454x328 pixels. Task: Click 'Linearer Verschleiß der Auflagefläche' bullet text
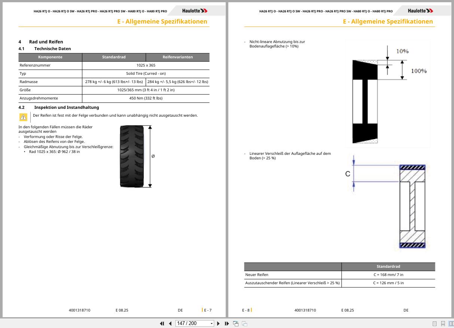[290, 156]
